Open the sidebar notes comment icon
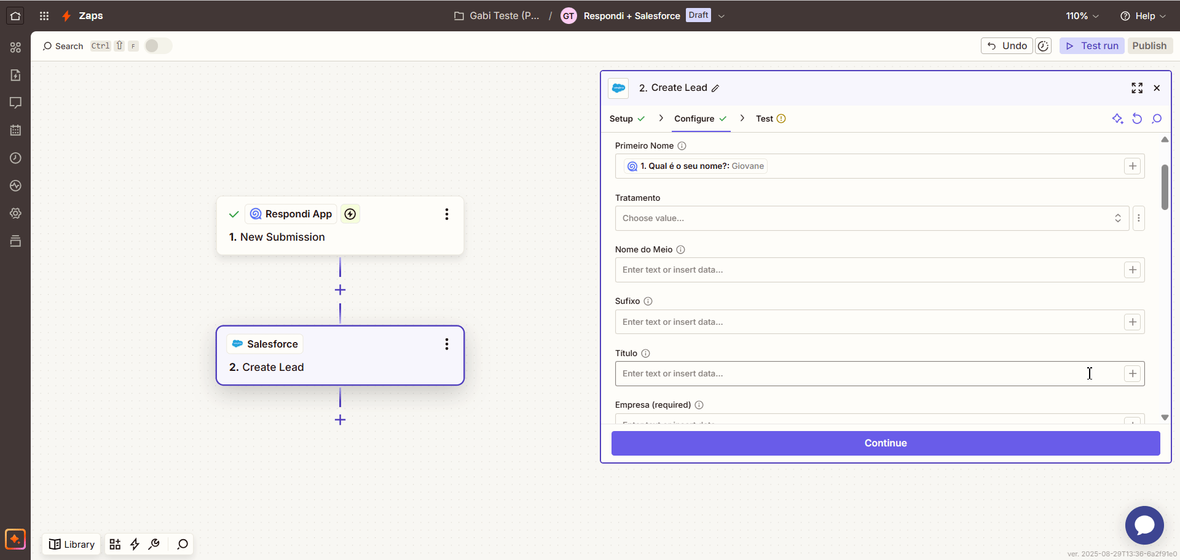Viewport: 1180px width, 560px height. (15, 103)
